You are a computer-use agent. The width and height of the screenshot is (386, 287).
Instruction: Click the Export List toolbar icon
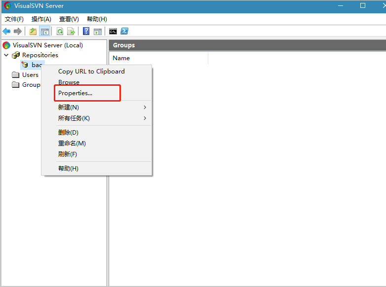click(71, 31)
